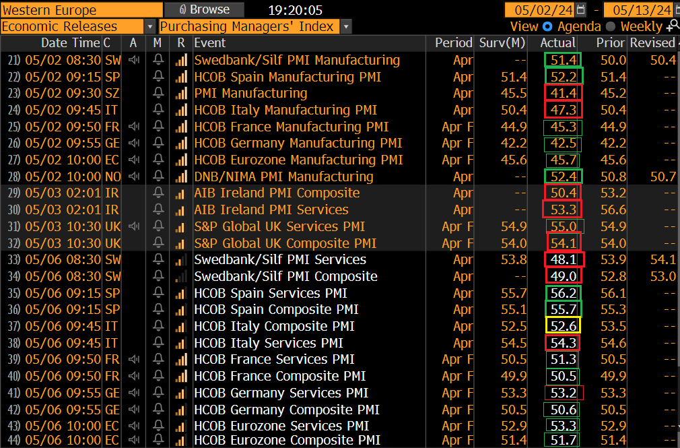The height and width of the screenshot is (448, 680).
Task: Click the Revised column header
Action: tap(652, 43)
